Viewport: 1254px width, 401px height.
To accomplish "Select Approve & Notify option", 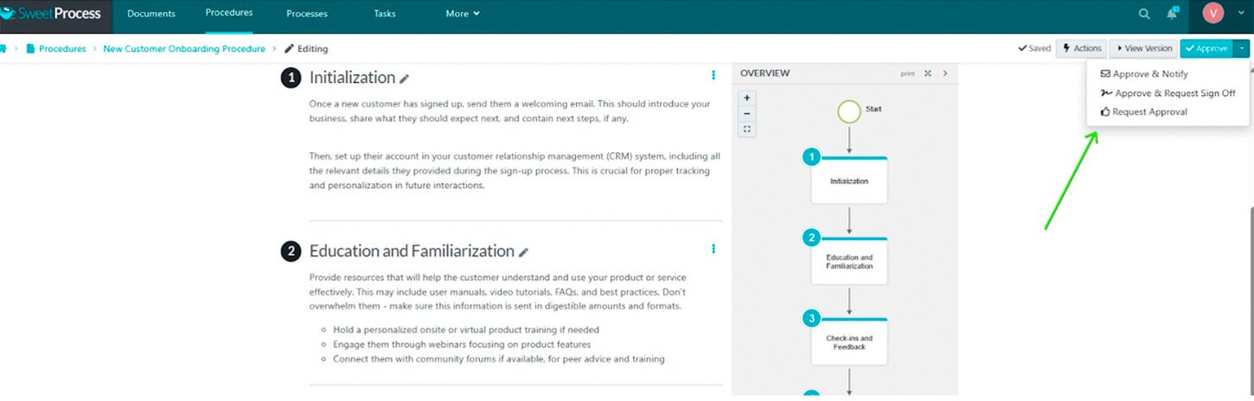I will pyautogui.click(x=1149, y=74).
